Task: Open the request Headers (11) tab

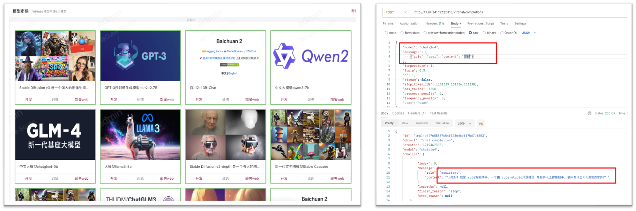Action: point(434,24)
